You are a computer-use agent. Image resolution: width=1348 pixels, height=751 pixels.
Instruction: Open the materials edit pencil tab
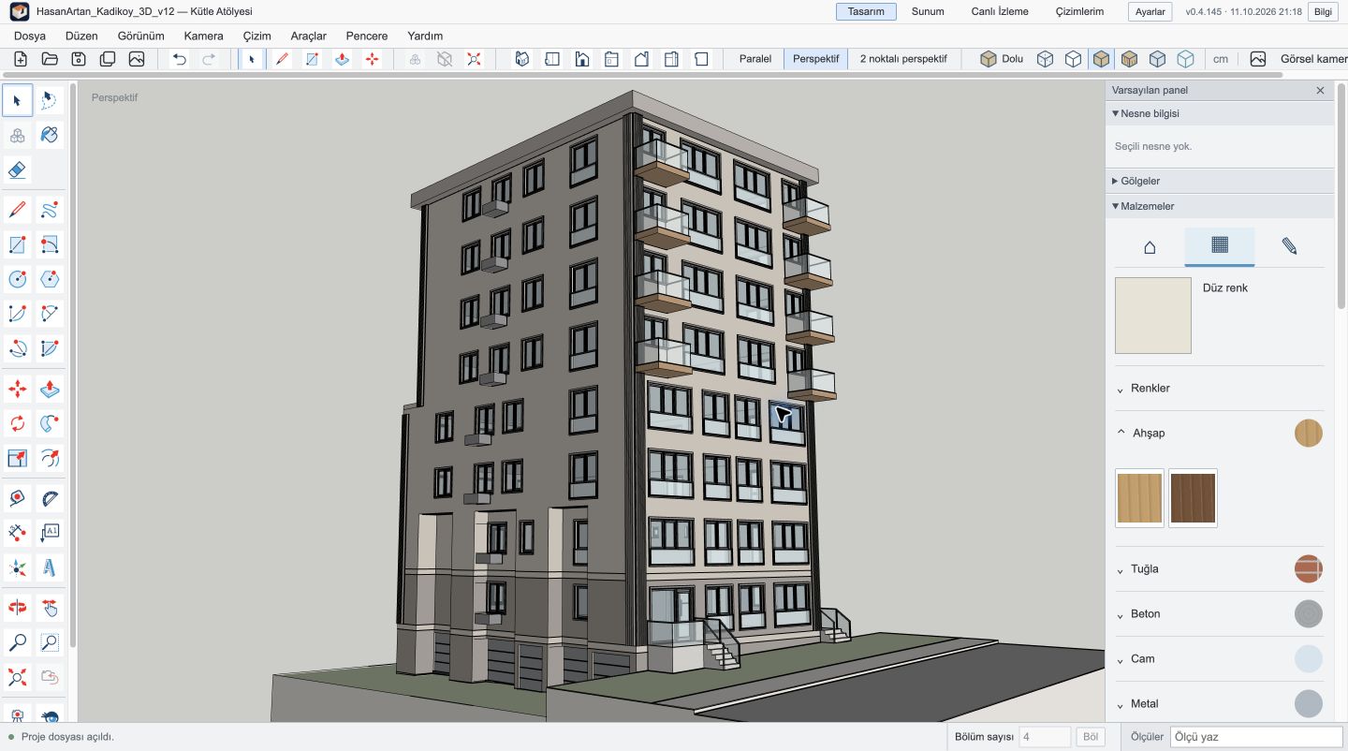1289,246
